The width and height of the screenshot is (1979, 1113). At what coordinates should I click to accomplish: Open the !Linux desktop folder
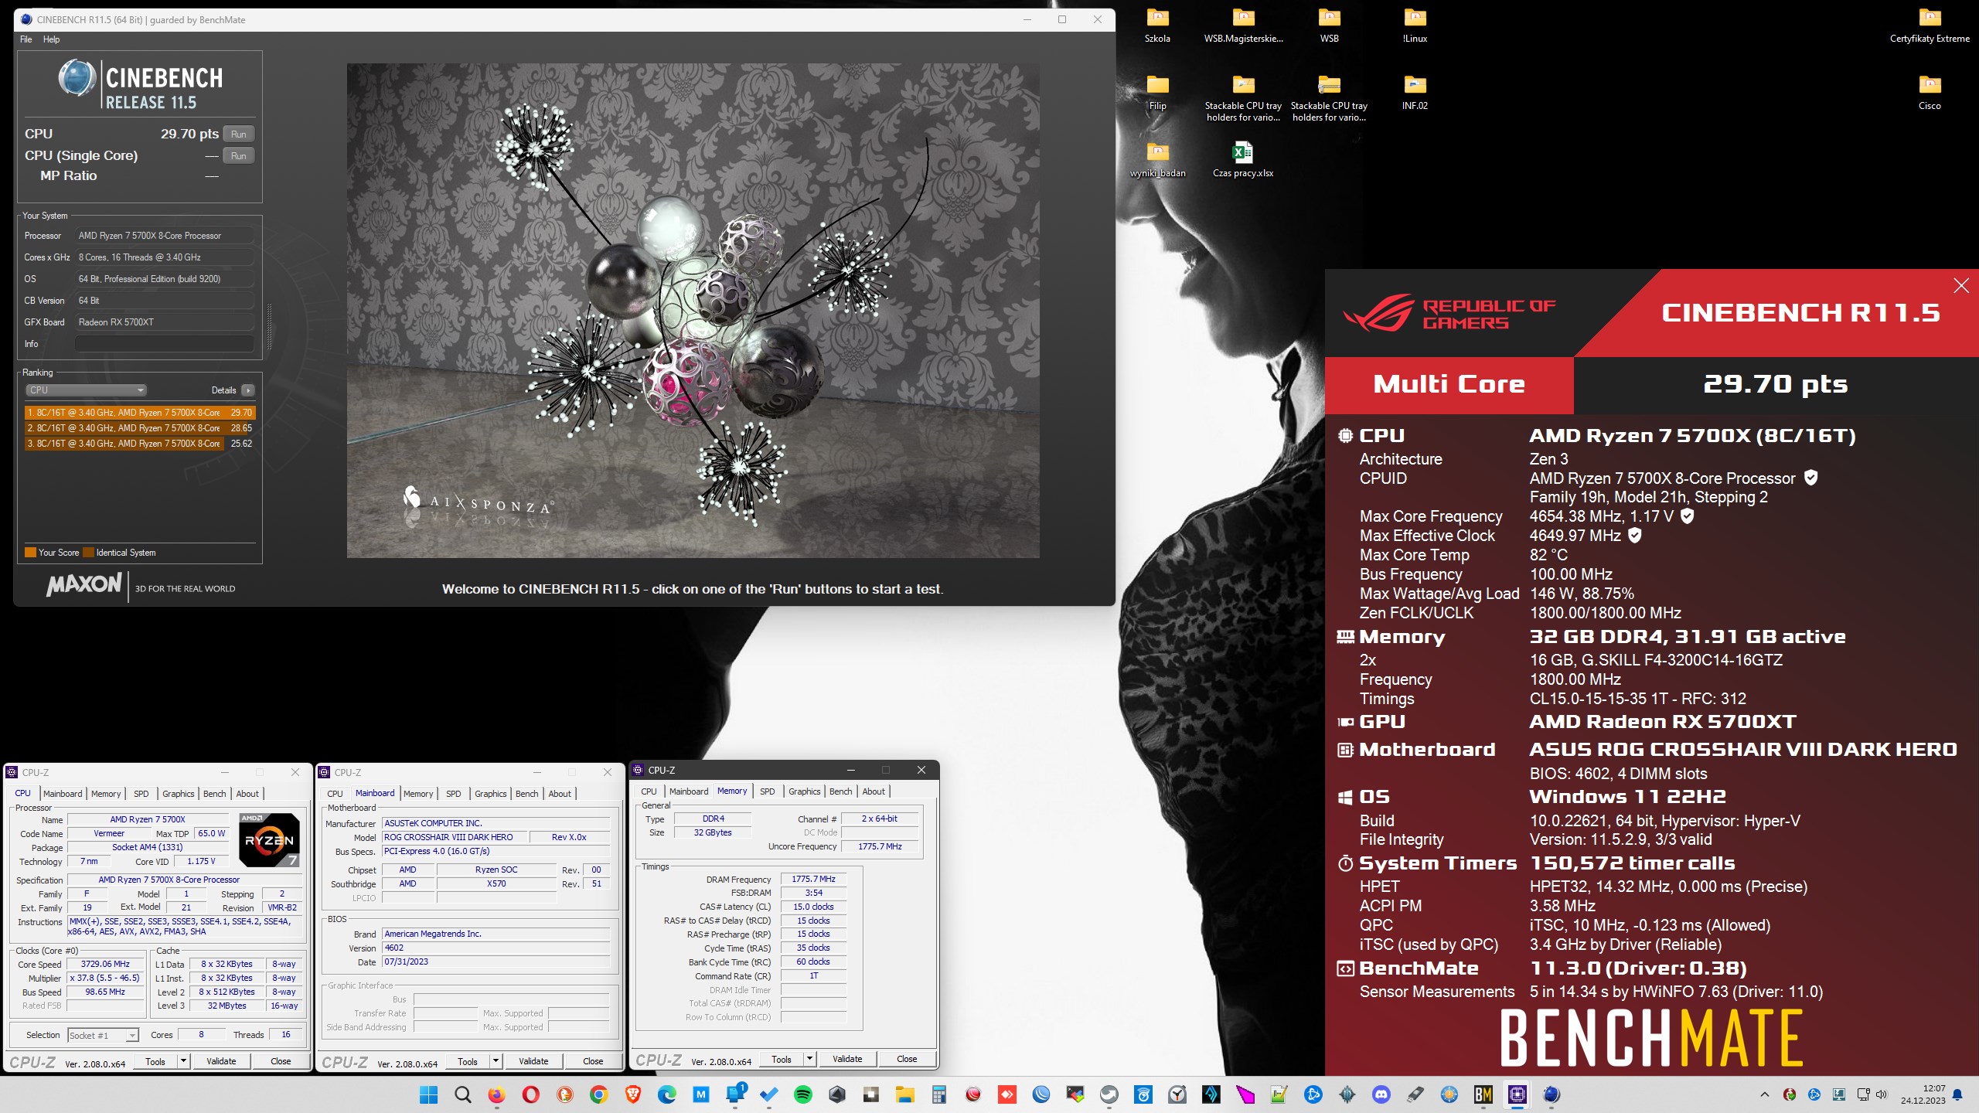tap(1415, 25)
